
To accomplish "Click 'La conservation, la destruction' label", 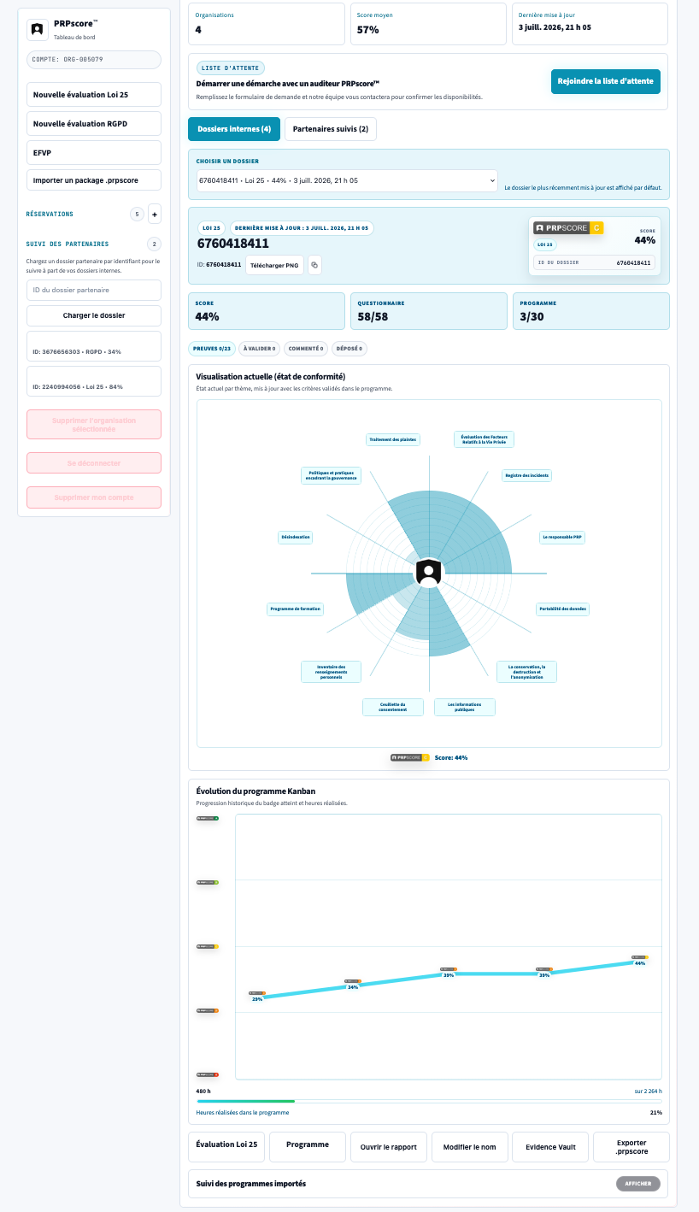I will 526,672.
